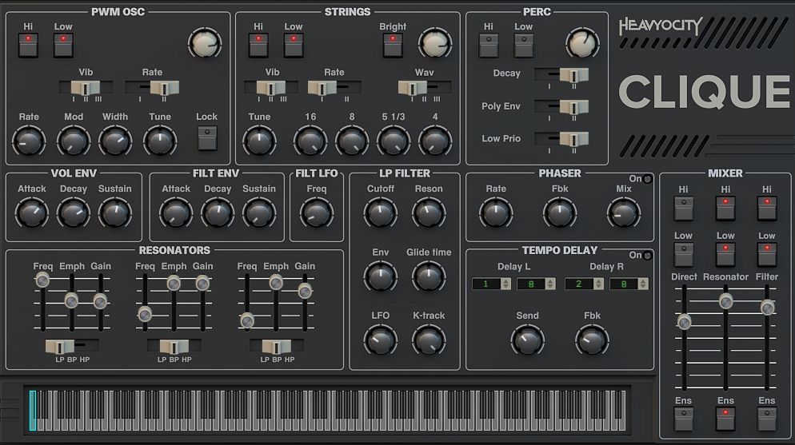
Task: Click the PWM OSC Vib switch
Action: click(x=86, y=88)
